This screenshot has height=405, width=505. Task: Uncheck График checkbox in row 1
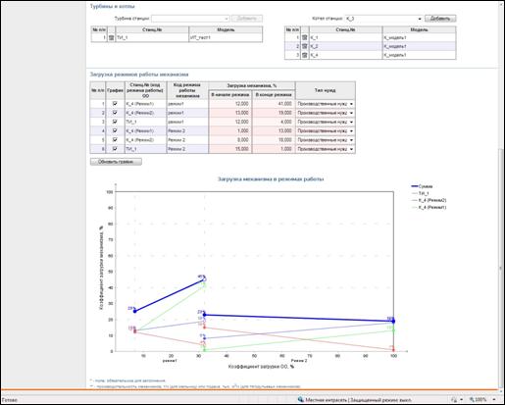(x=115, y=104)
